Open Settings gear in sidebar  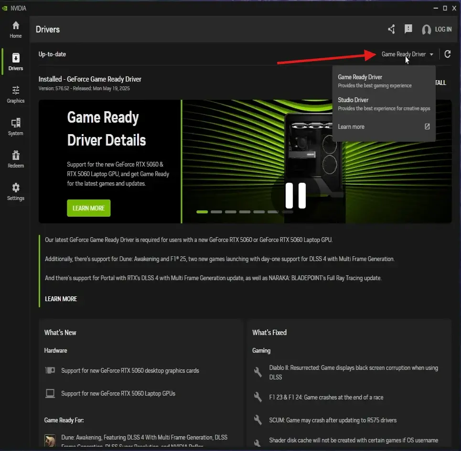click(16, 191)
